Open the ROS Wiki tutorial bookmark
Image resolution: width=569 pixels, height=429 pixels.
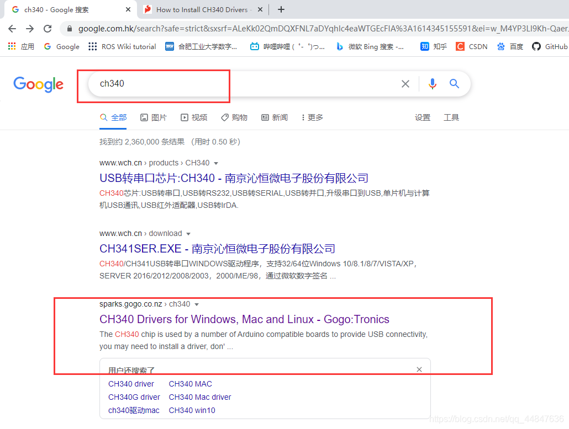click(122, 46)
